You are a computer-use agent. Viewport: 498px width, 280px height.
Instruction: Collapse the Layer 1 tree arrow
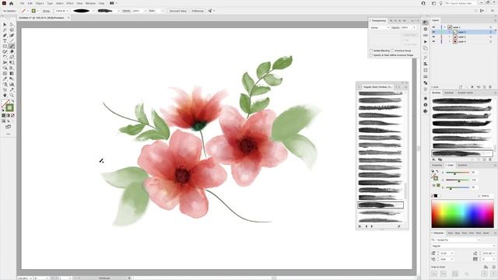[x=444, y=27]
